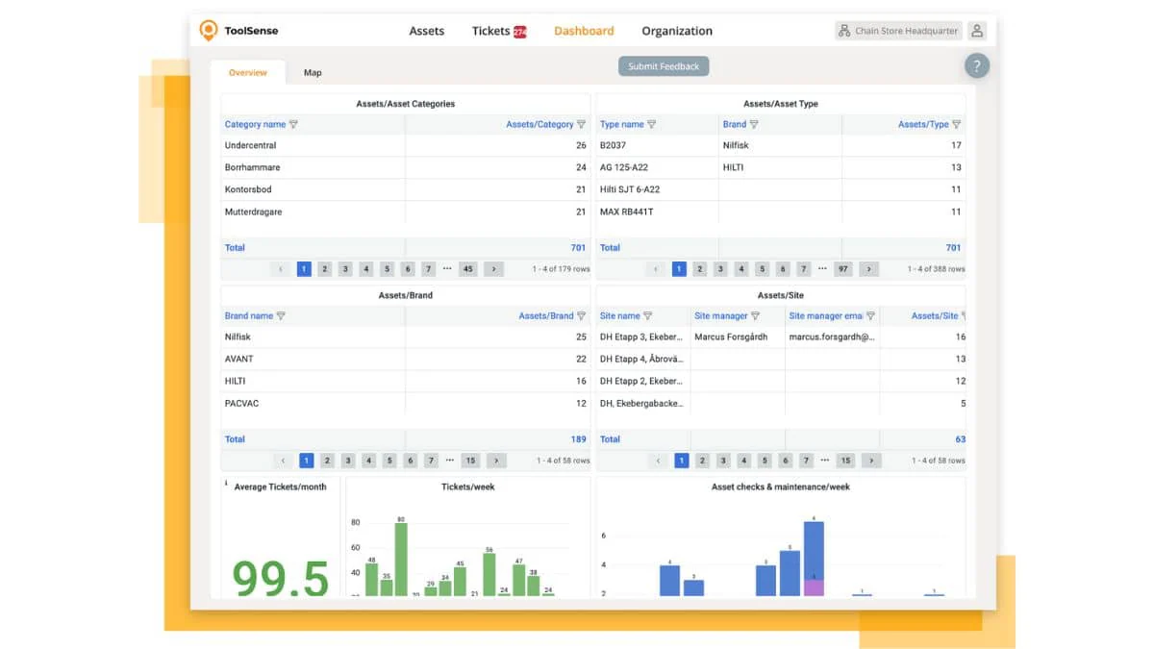
Task: Open the user profile icon
Action: click(x=977, y=31)
